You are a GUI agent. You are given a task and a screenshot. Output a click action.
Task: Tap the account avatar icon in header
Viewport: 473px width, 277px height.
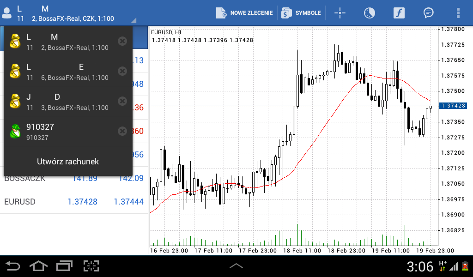(x=6, y=13)
